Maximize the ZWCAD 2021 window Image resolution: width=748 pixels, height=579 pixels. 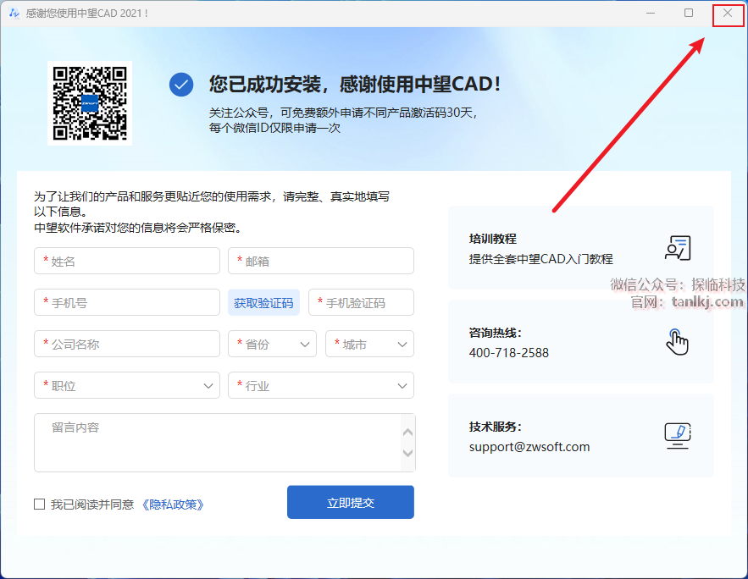coord(689,13)
